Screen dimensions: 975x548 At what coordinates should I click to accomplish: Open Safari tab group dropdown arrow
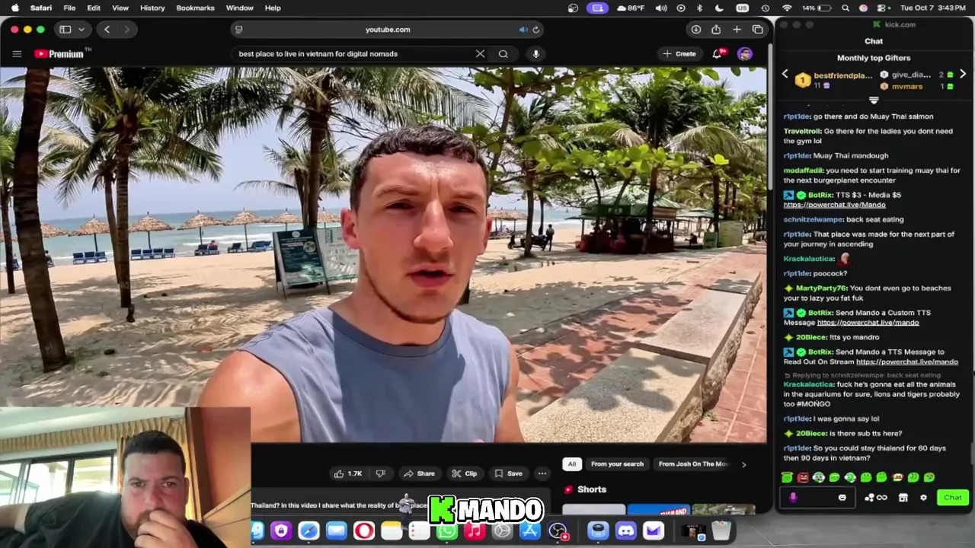click(x=81, y=30)
